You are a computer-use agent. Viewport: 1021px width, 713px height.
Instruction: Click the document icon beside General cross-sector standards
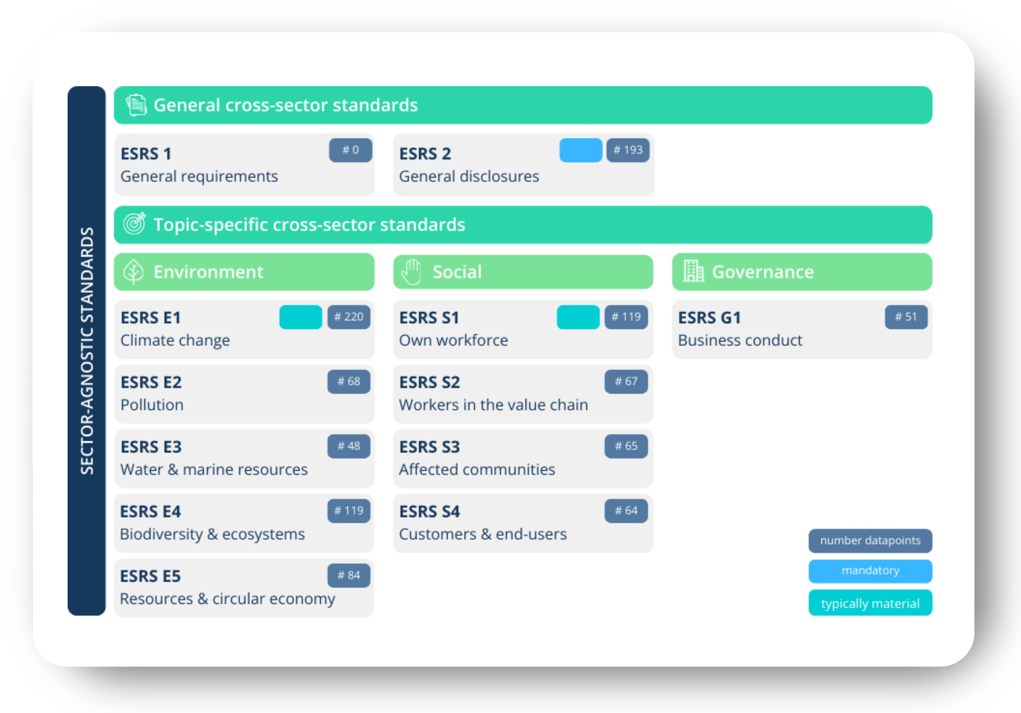tap(136, 105)
